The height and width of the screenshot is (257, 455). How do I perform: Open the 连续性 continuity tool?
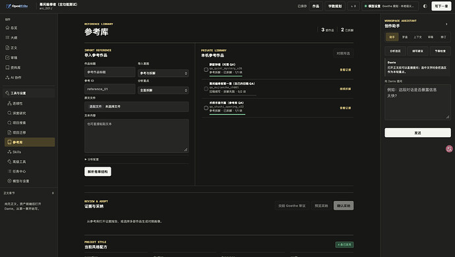(x=15, y=103)
